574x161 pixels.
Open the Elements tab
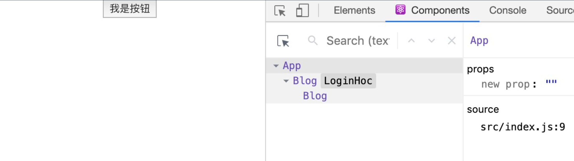click(354, 10)
